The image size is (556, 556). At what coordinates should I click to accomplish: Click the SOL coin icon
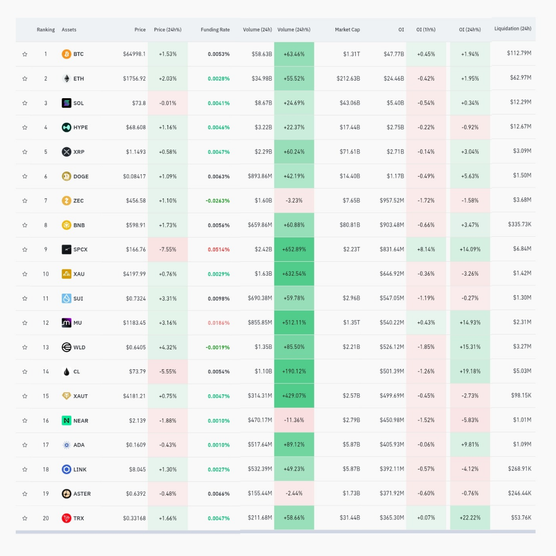click(x=66, y=103)
